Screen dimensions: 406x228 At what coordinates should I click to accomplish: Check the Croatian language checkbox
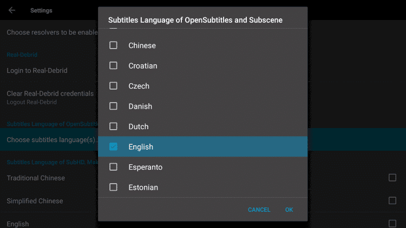pyautogui.click(x=113, y=65)
